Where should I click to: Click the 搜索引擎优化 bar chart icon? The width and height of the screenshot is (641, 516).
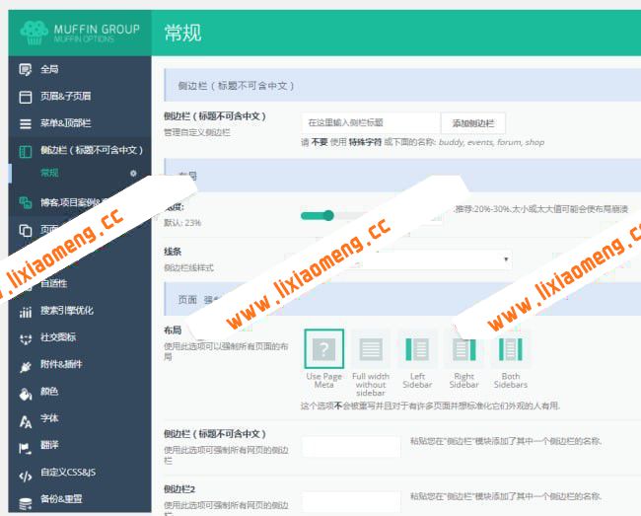click(26, 312)
